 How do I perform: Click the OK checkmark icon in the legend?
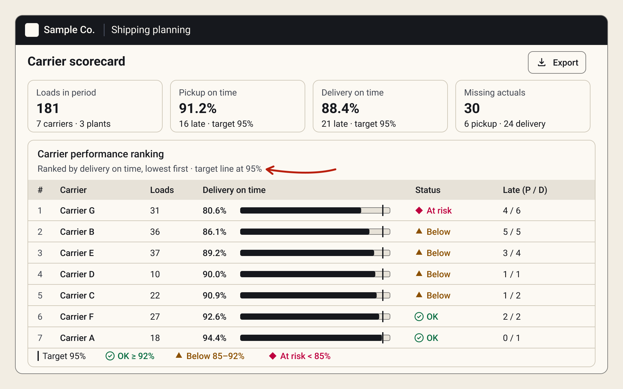[x=110, y=356]
